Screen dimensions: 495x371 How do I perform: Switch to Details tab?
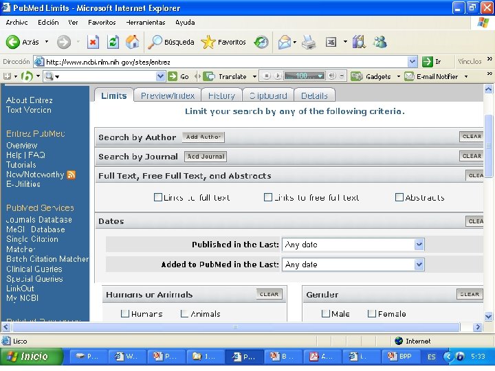(314, 95)
